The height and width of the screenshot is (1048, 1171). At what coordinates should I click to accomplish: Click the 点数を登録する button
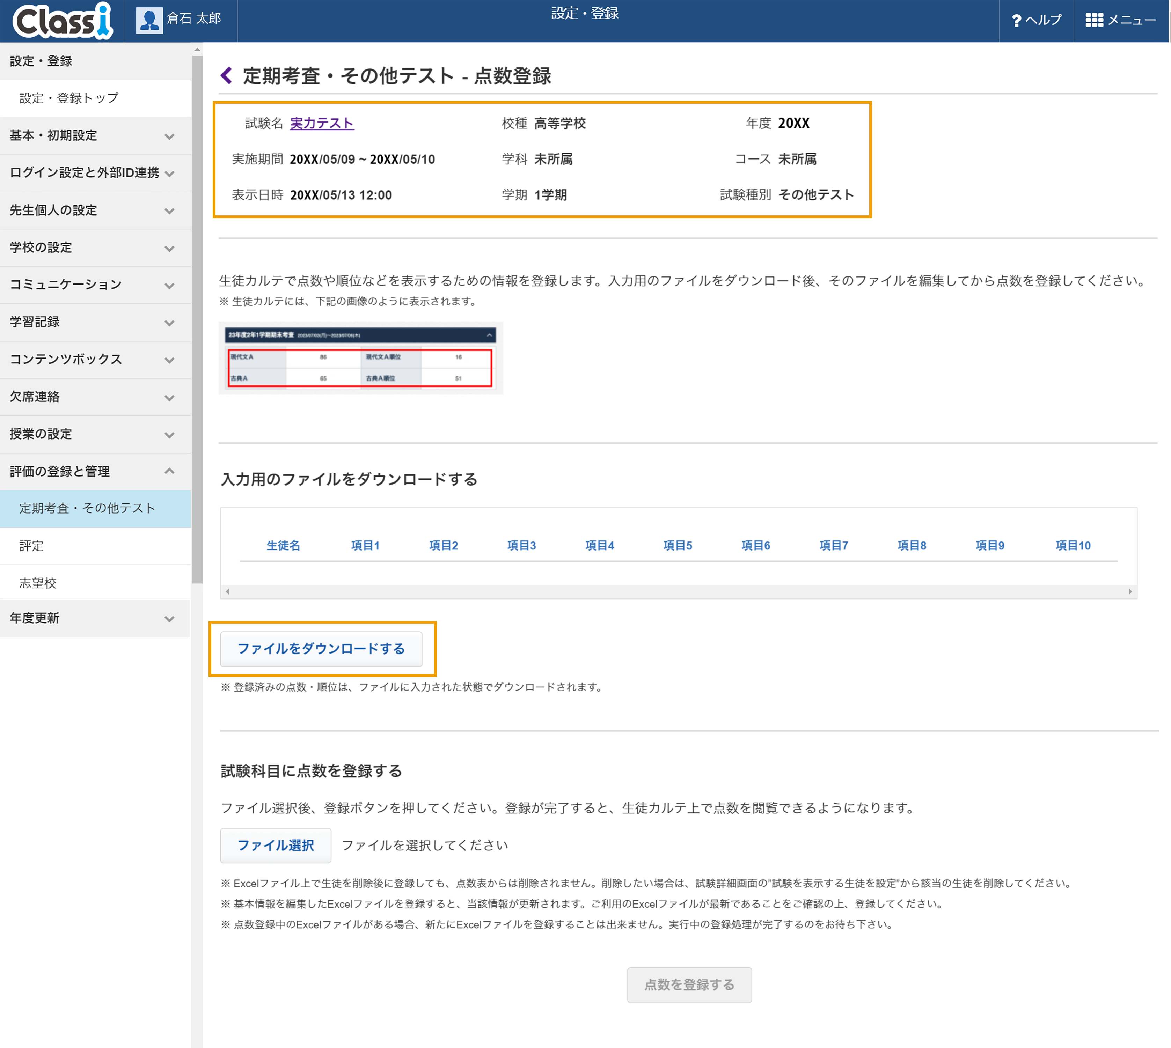pos(689,985)
